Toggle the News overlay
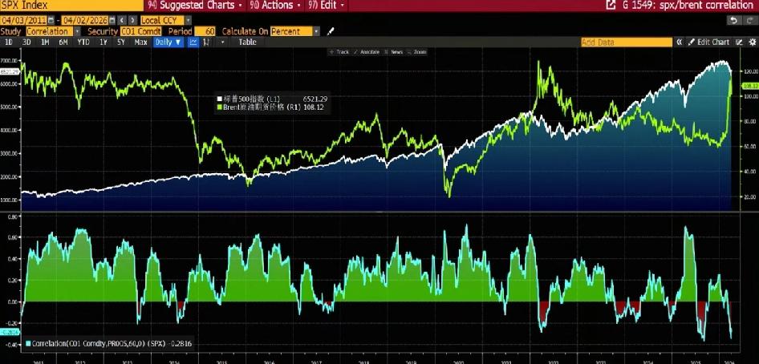 [394, 52]
